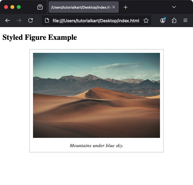
Task: Open the hamburger application menu
Action: click(x=185, y=20)
